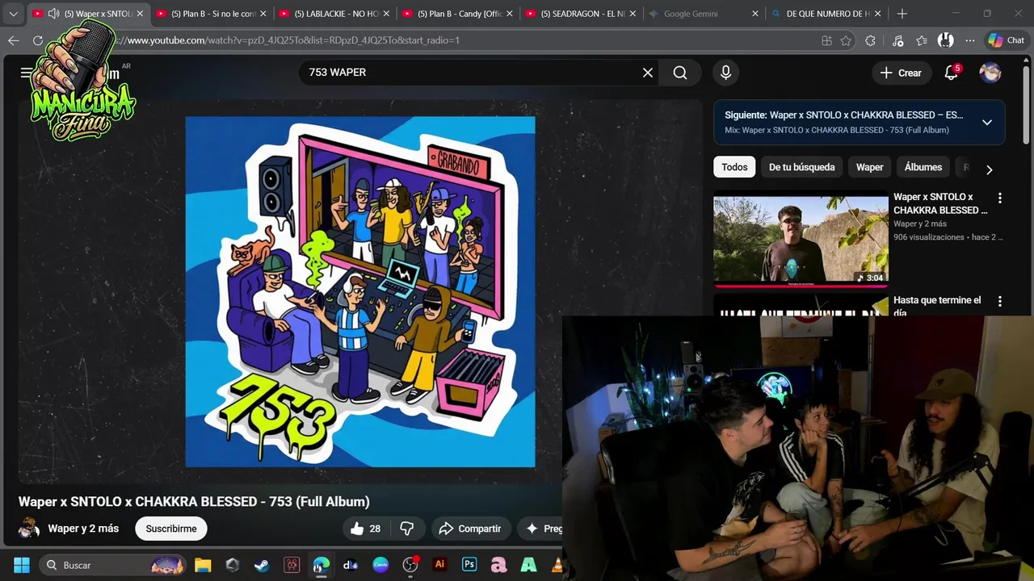Viewport: 1034px width, 581px height.
Task: Open the media control music icon
Action: [897, 40]
